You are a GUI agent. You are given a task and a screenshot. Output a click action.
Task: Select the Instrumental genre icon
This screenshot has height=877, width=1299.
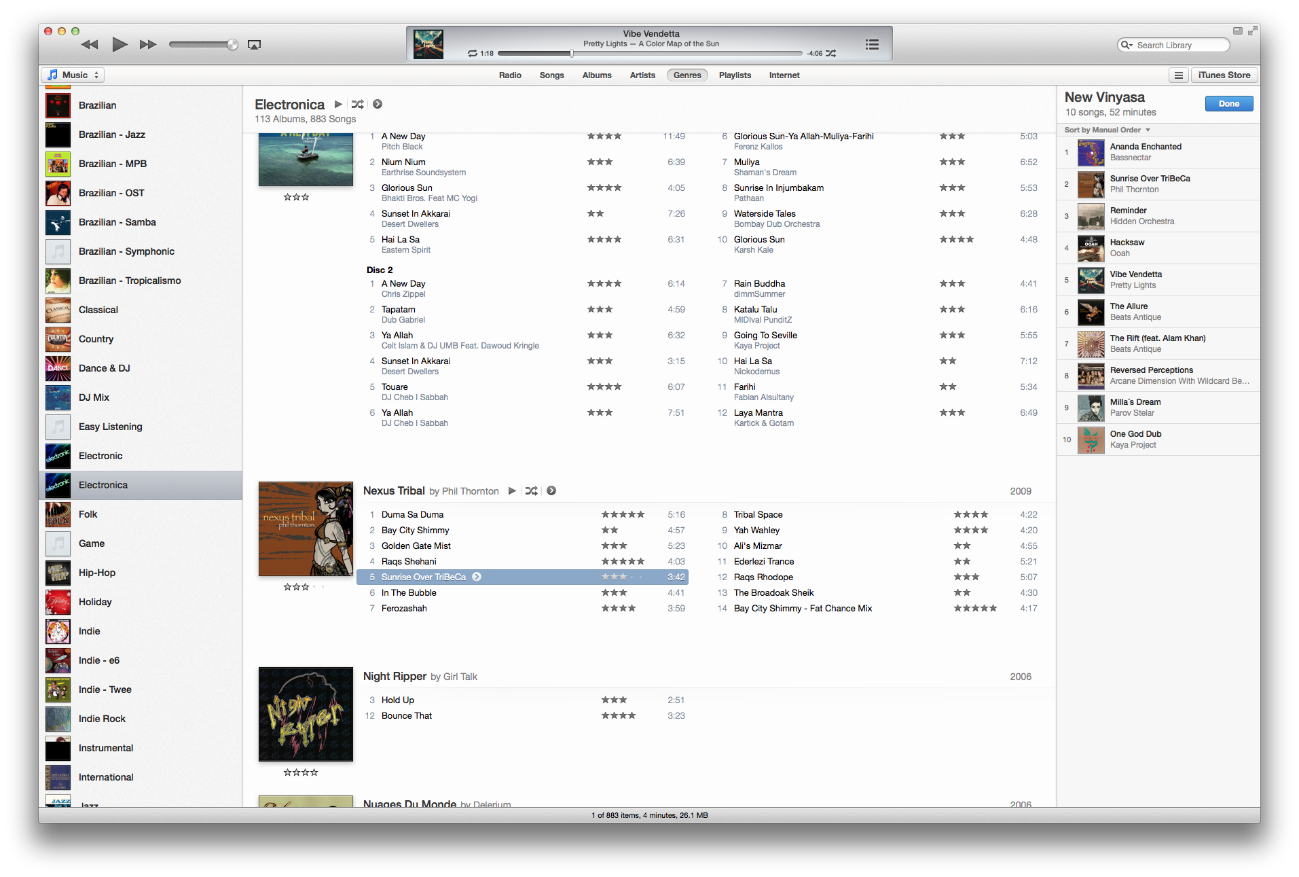coord(58,748)
